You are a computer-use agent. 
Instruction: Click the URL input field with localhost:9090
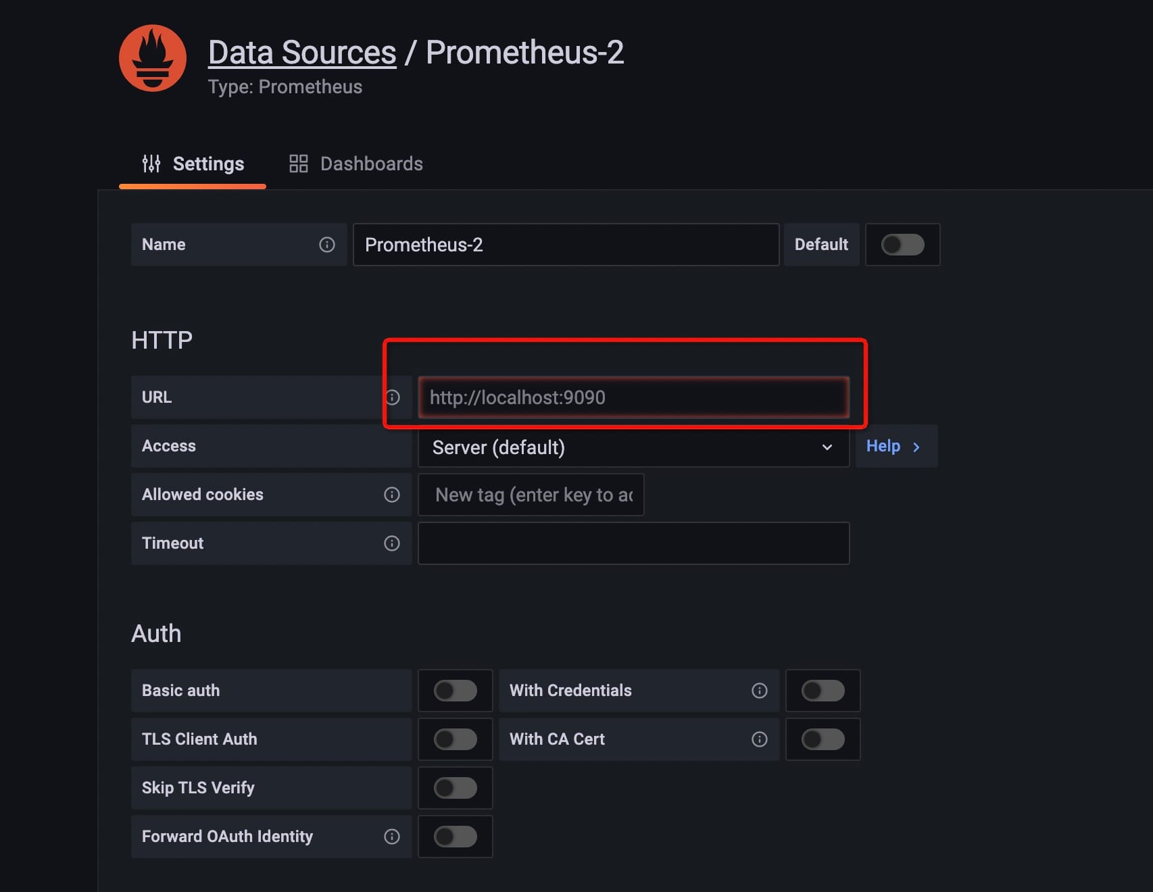click(633, 397)
